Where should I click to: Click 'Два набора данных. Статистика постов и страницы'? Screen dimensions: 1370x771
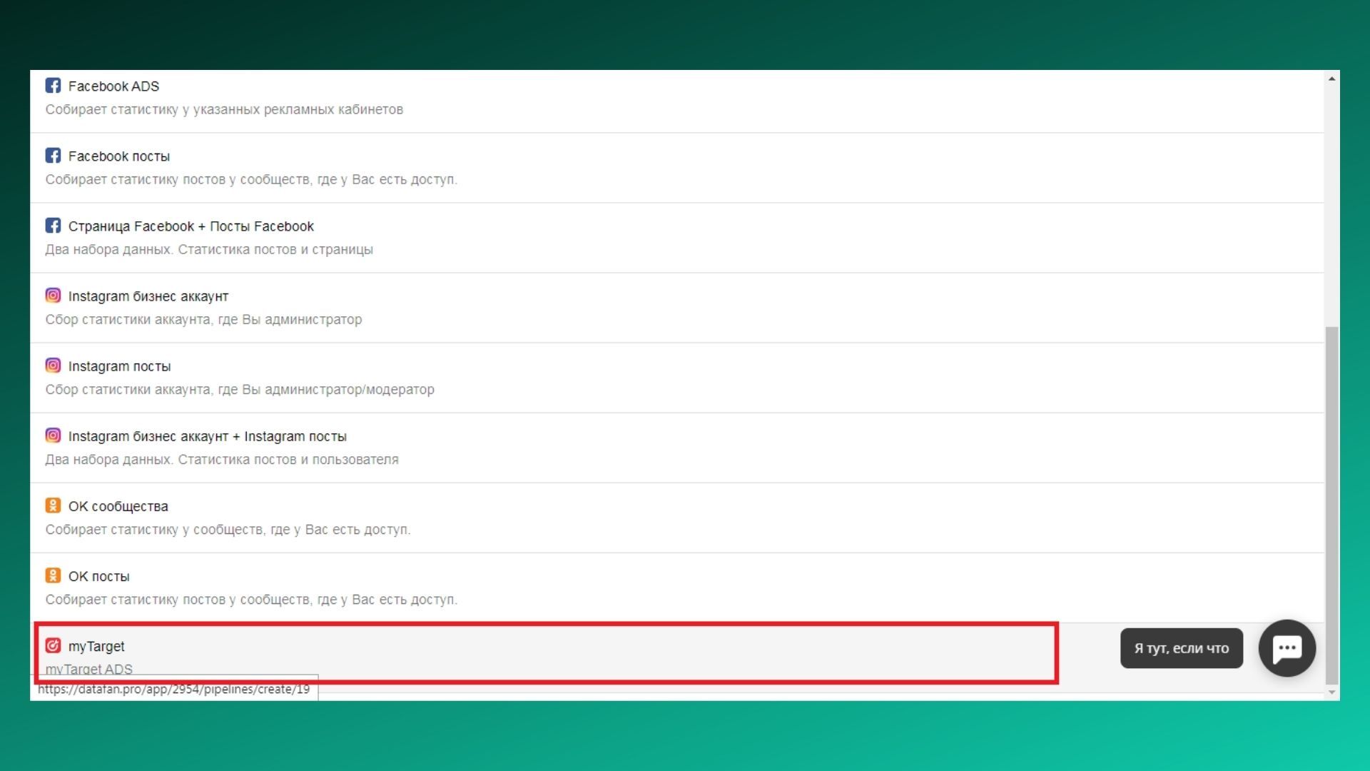tap(209, 249)
